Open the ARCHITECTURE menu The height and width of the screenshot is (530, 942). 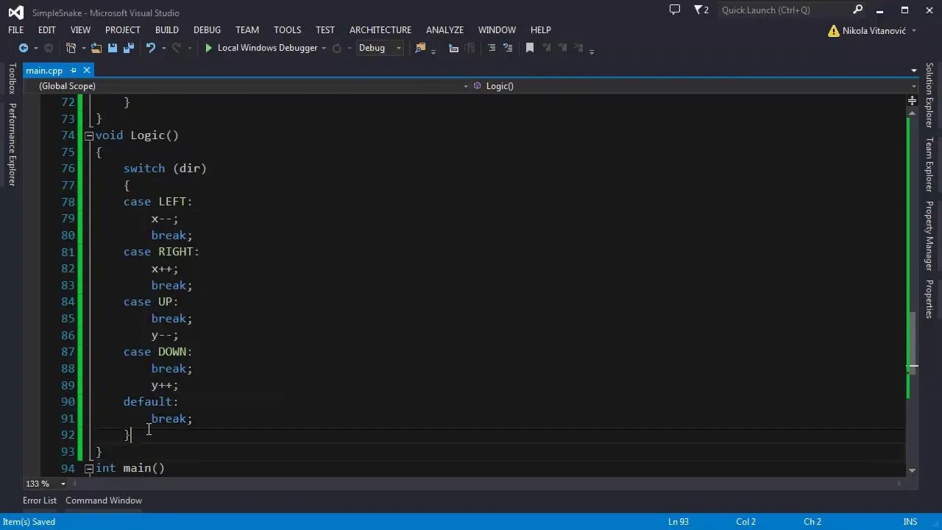[380, 30]
